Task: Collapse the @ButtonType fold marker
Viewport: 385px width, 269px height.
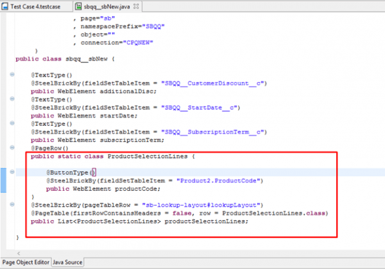Action: (12, 171)
